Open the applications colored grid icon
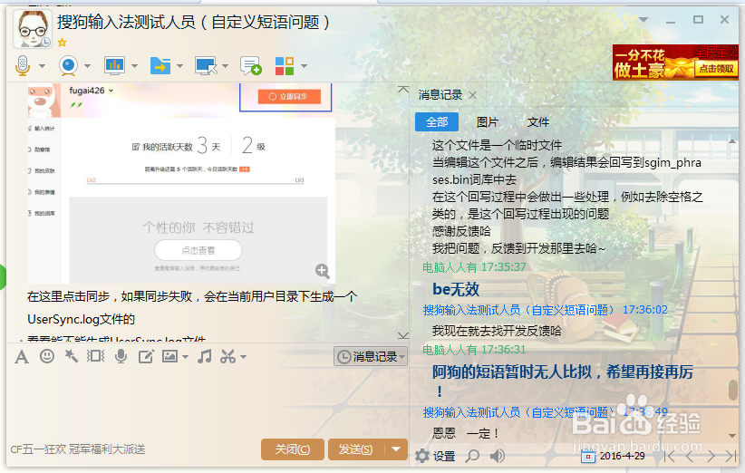The width and height of the screenshot is (745, 473). [x=285, y=65]
